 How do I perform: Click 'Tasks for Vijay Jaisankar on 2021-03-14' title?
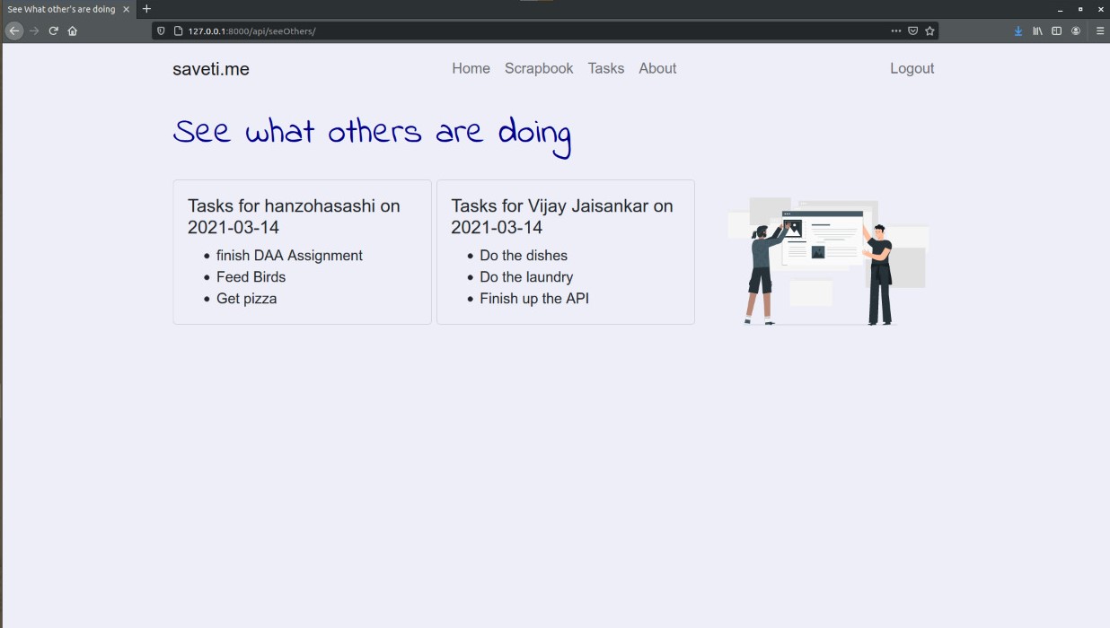pos(562,216)
